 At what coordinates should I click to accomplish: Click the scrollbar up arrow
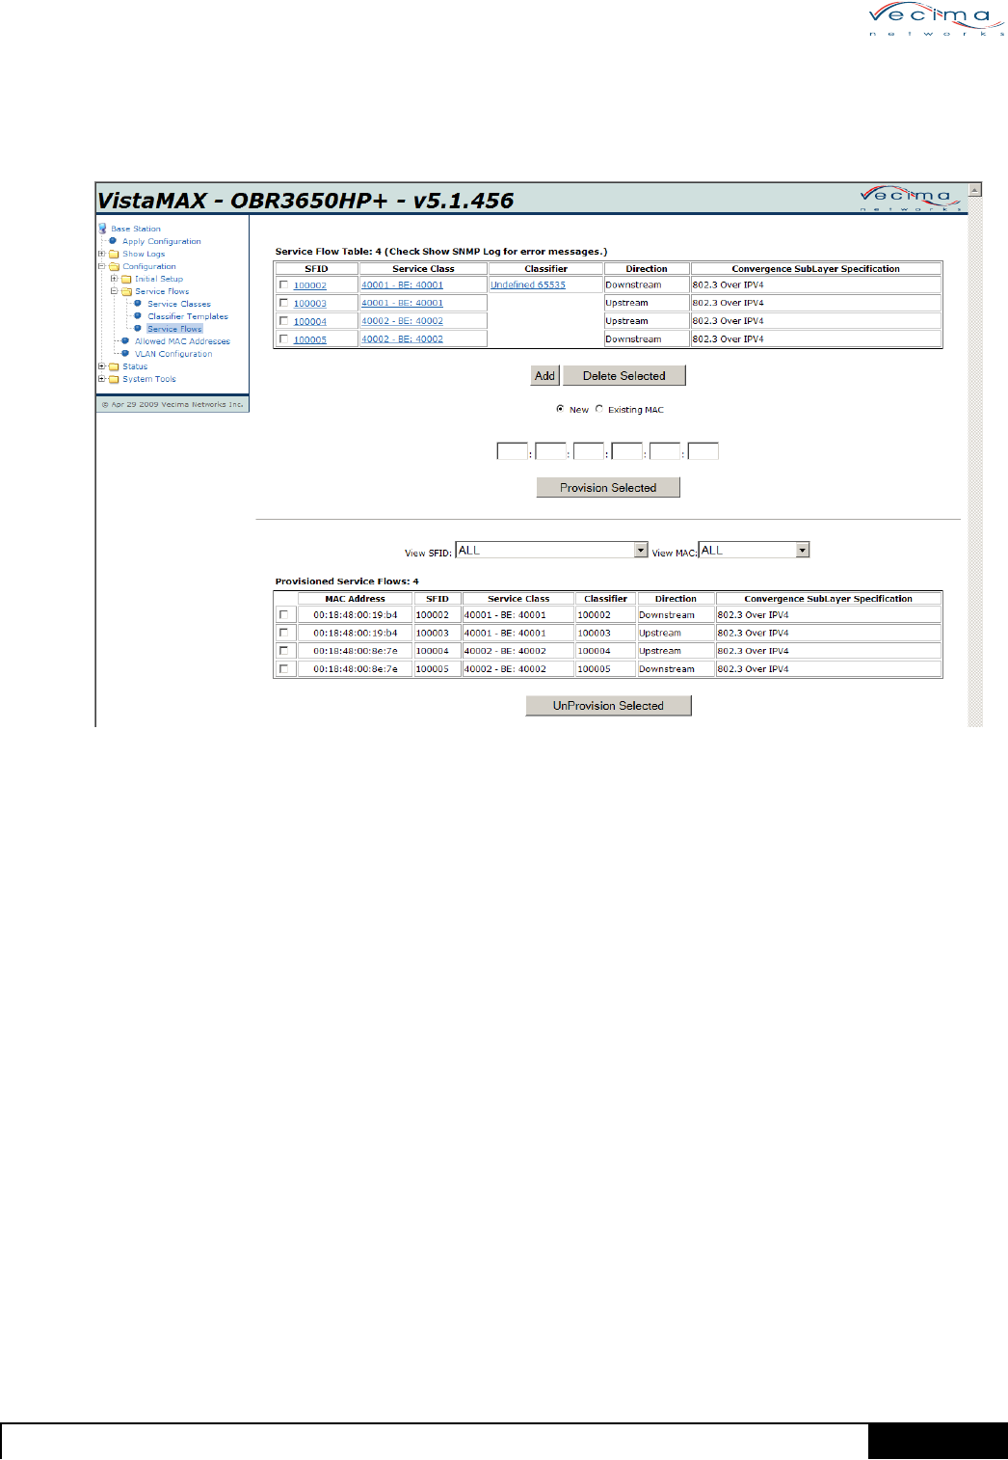975,190
